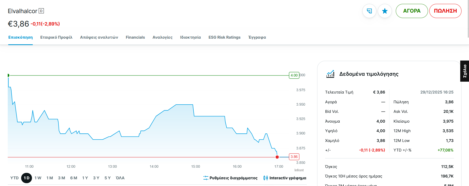Click the chart settings sliders icon
The height and width of the screenshot is (186, 469).
[206, 178]
